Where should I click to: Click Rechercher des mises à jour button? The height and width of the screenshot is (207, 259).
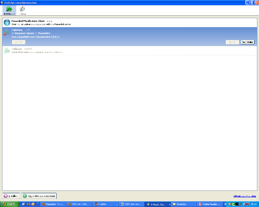[x=39, y=196]
